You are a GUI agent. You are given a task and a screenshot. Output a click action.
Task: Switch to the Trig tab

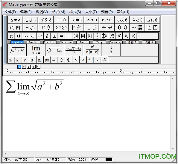99,42
